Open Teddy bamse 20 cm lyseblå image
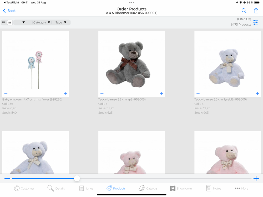263x197 pixels. tap(227, 64)
